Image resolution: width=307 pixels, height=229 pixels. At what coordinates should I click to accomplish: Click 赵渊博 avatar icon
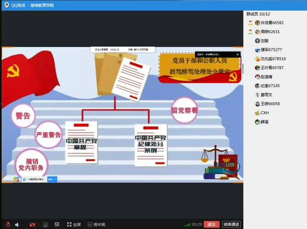pos(258,77)
